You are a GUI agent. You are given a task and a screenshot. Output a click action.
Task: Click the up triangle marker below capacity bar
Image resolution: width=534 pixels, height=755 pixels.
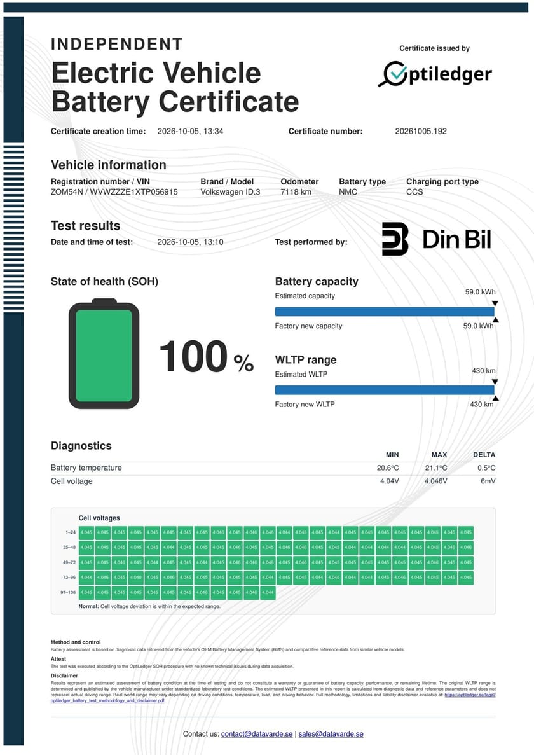point(495,320)
